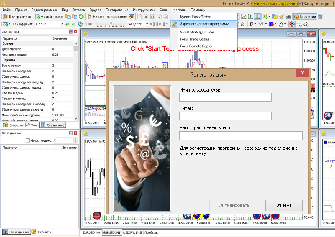
Task: Close the Регистрация dialog with X
Action: (302, 73)
